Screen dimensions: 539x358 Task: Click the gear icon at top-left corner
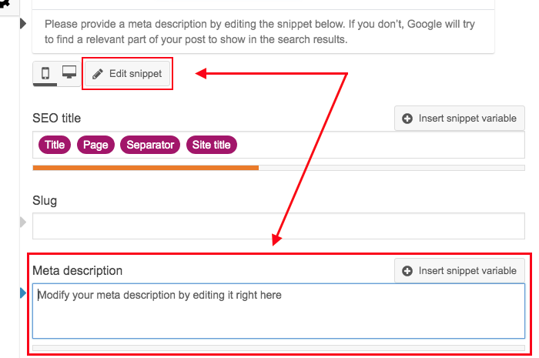pyautogui.click(x=4, y=4)
